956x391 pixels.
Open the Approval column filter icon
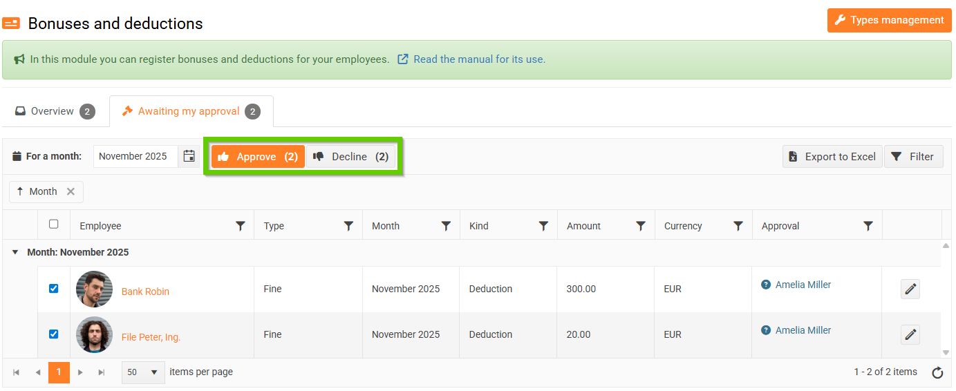click(868, 226)
